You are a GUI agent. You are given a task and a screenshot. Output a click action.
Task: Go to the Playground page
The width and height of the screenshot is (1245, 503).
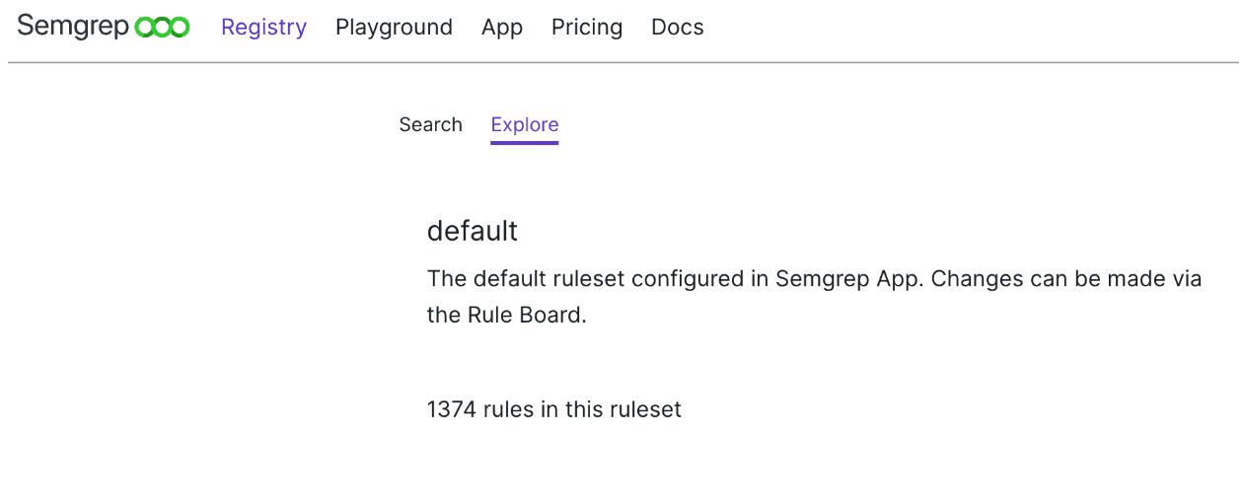[x=394, y=28]
